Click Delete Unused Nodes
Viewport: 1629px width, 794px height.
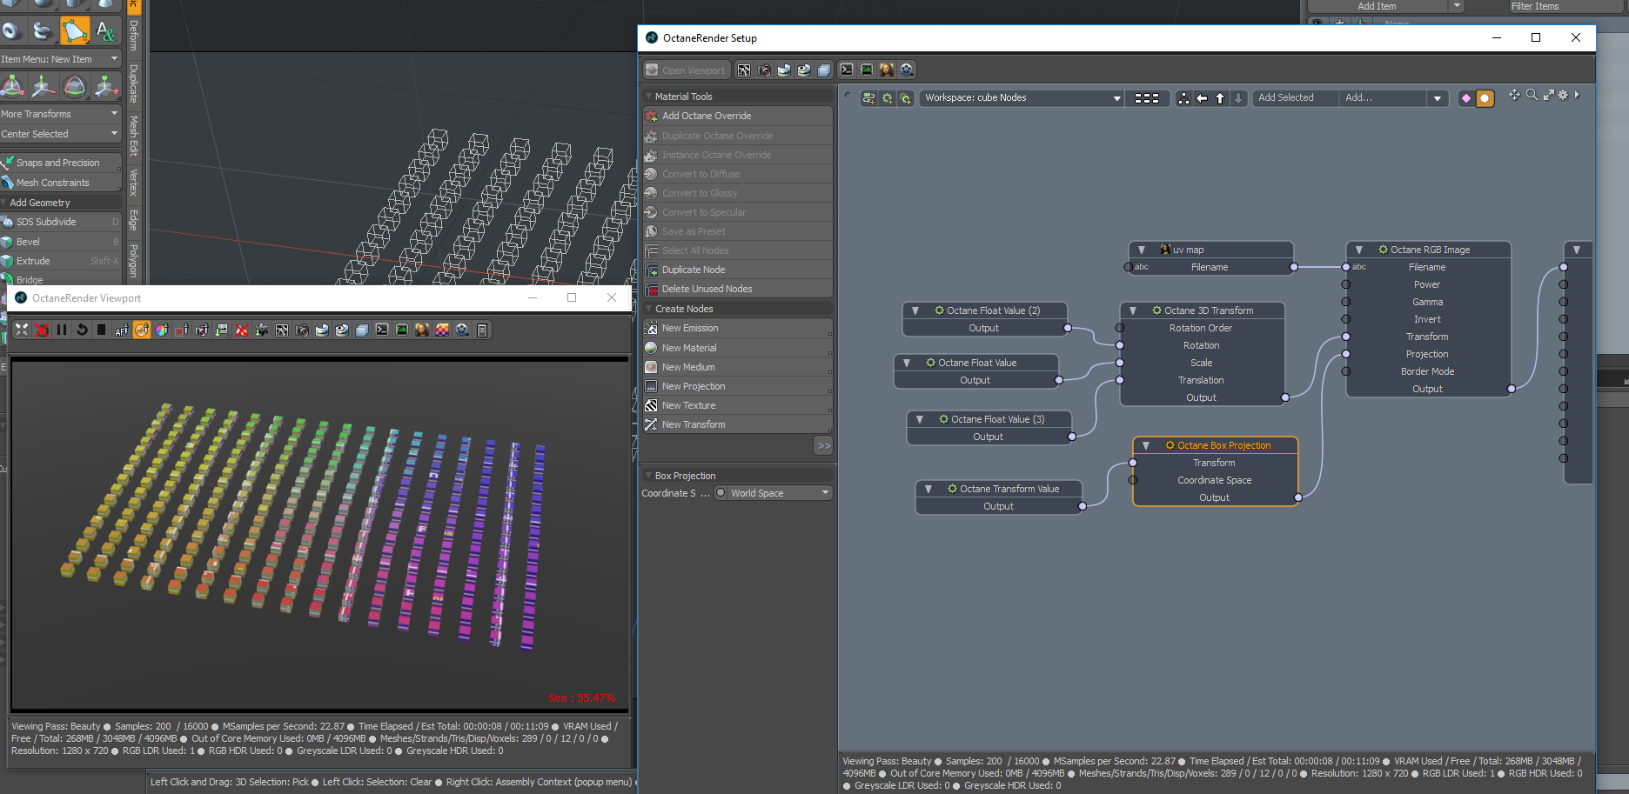point(737,289)
